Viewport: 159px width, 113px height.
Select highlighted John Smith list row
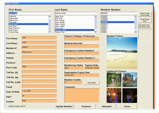coord(28,24)
